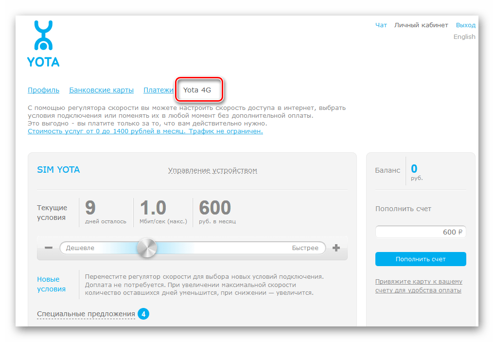This screenshot has width=494, height=342.
Task: Click the Пополнить счет heading text
Action: (403, 209)
